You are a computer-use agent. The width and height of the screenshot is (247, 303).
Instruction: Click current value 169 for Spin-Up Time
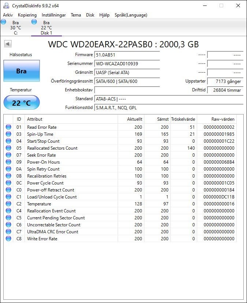click(138, 134)
